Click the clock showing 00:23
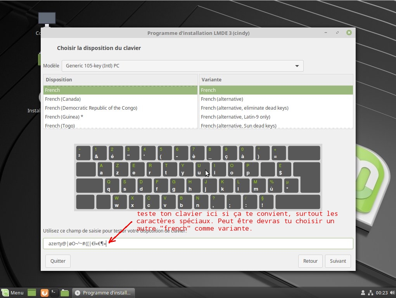The height and width of the screenshot is (298, 396). point(382,293)
